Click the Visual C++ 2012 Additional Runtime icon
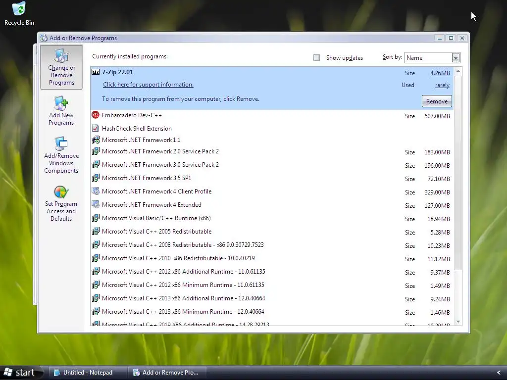Screen dimensions: 507x380 click(x=96, y=272)
